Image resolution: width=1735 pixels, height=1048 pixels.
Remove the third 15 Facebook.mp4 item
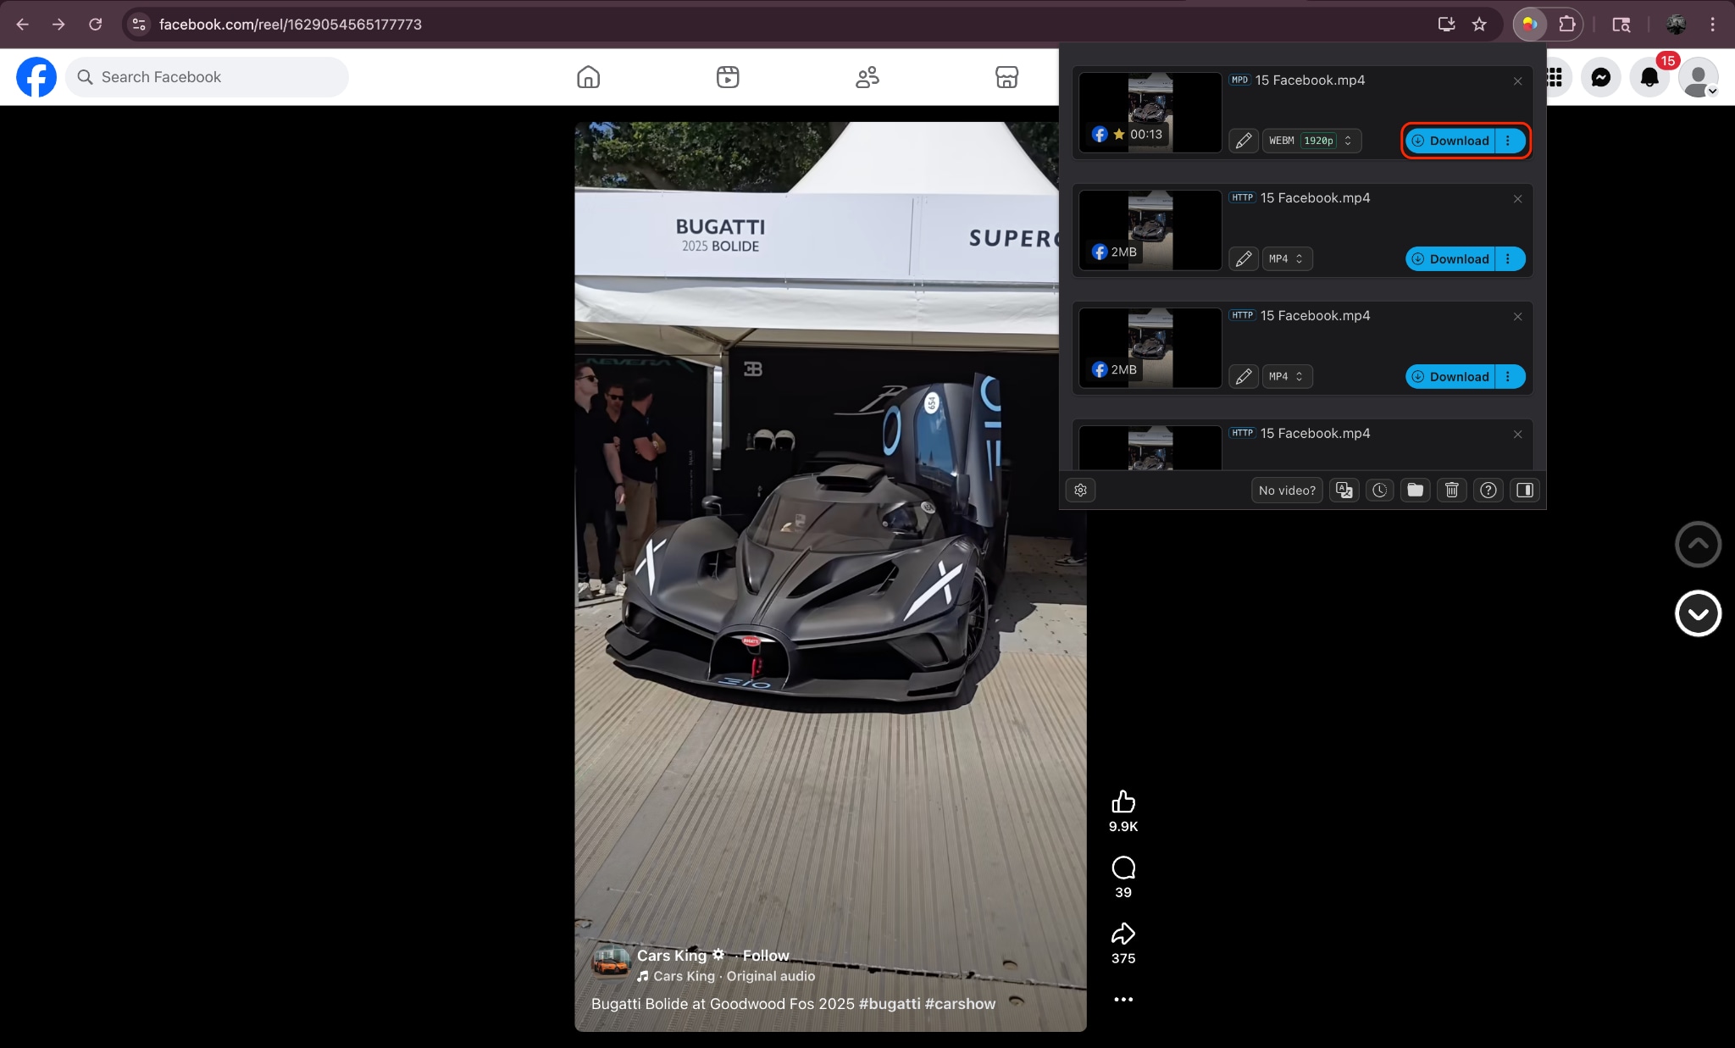pos(1517,317)
